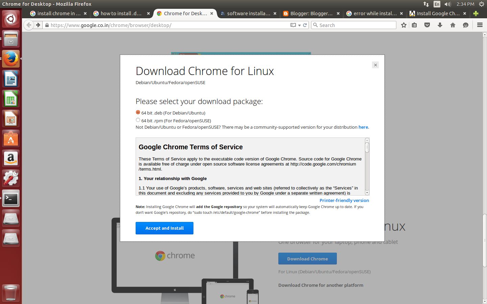
Task: Open Ubuntu Dash search launcher
Action: (x=11, y=19)
